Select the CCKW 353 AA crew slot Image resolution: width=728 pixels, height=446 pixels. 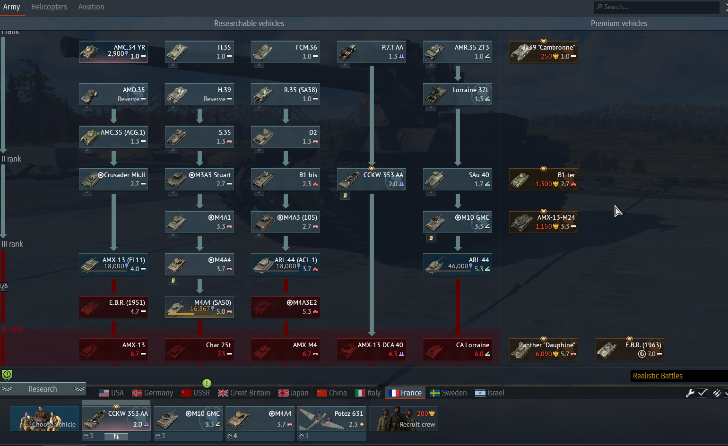[x=116, y=419]
